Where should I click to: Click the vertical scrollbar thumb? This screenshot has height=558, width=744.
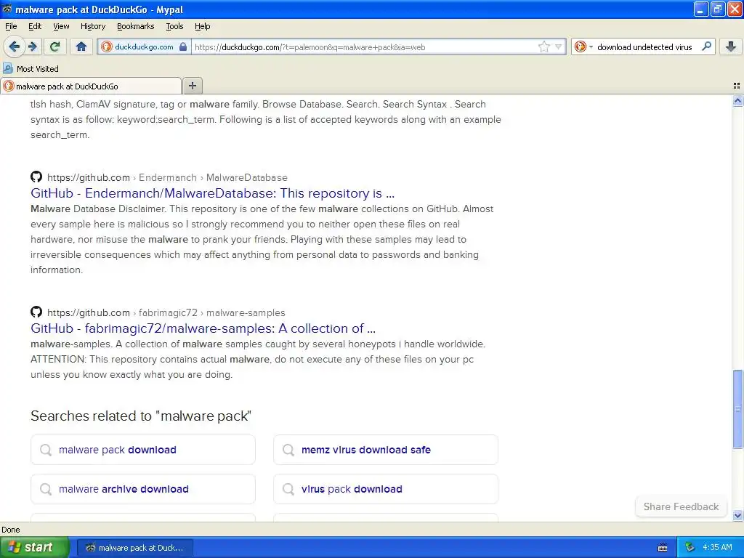[737, 409]
